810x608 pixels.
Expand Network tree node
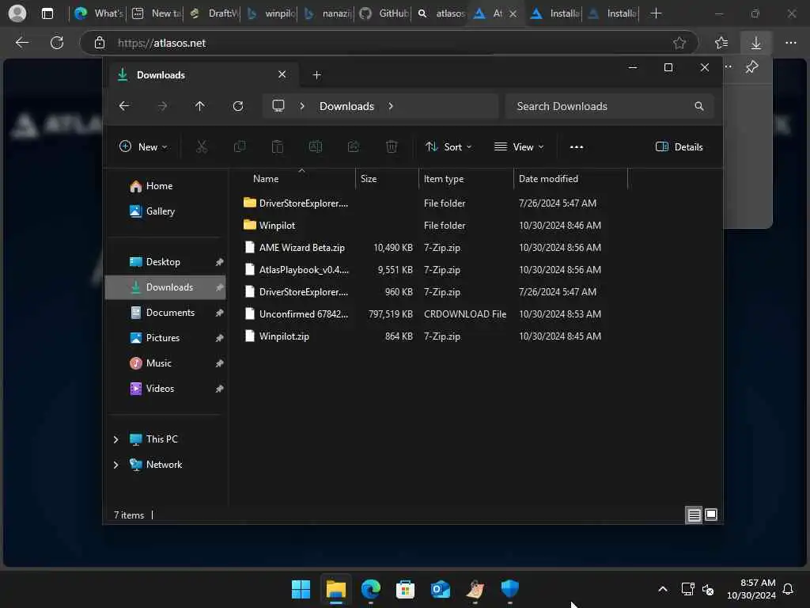115,465
